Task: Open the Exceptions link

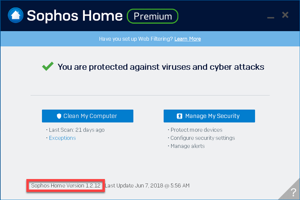Action: 62,138
